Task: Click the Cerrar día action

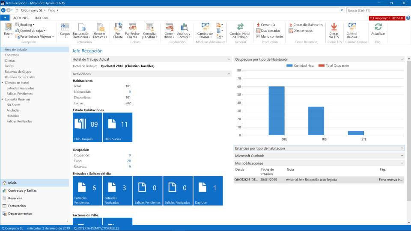Action: [266, 25]
